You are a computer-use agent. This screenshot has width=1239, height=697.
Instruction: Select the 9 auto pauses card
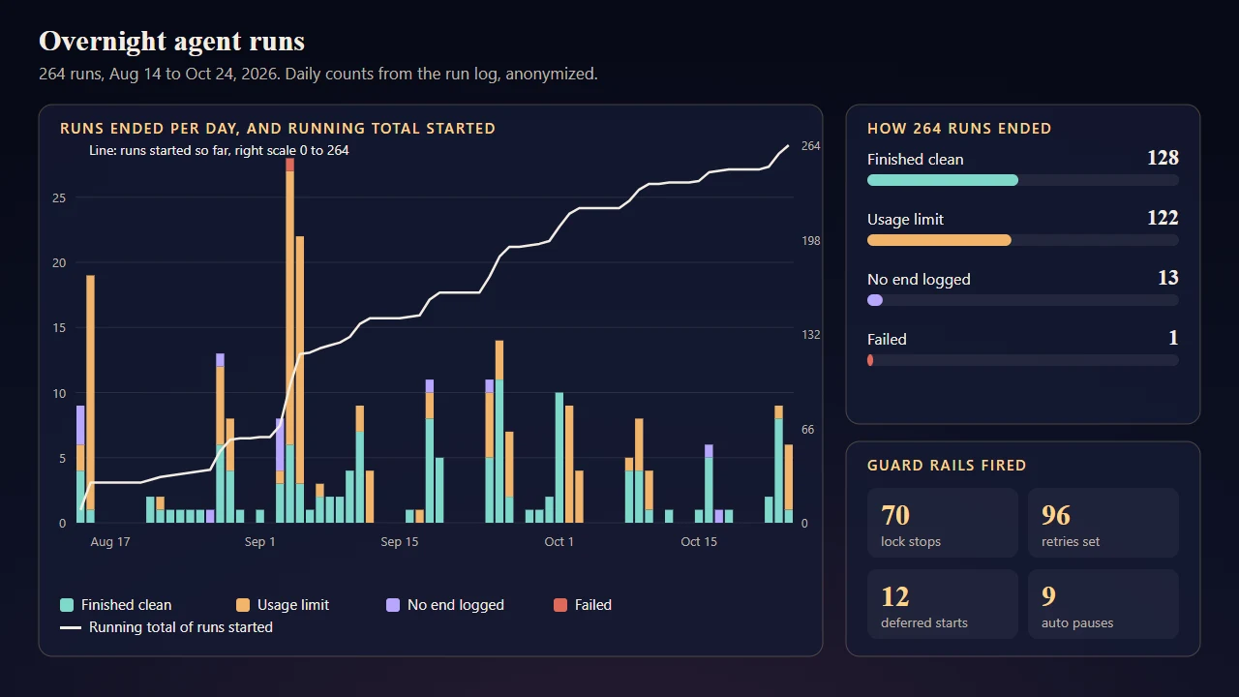pos(1103,604)
